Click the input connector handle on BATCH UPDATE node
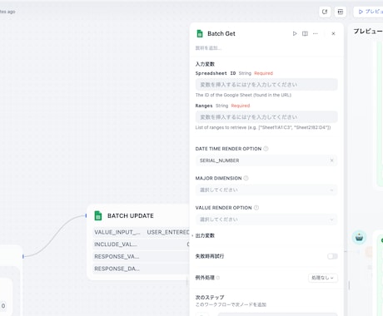 [86, 215]
